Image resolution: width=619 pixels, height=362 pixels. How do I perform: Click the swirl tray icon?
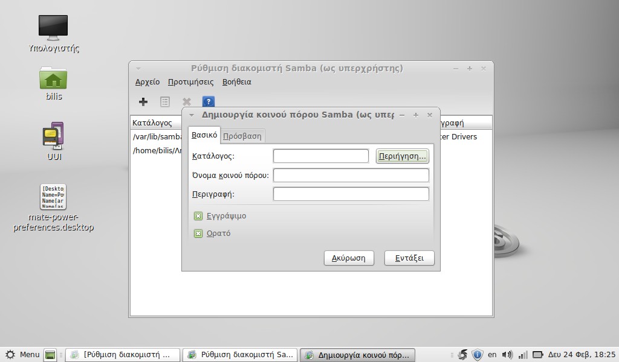click(462, 355)
